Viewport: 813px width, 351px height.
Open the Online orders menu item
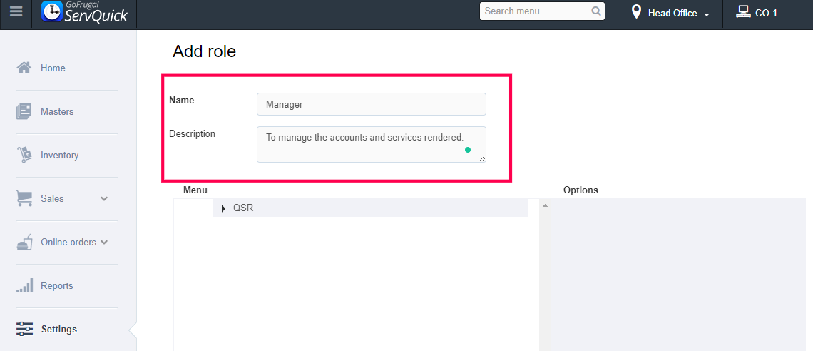click(x=68, y=243)
